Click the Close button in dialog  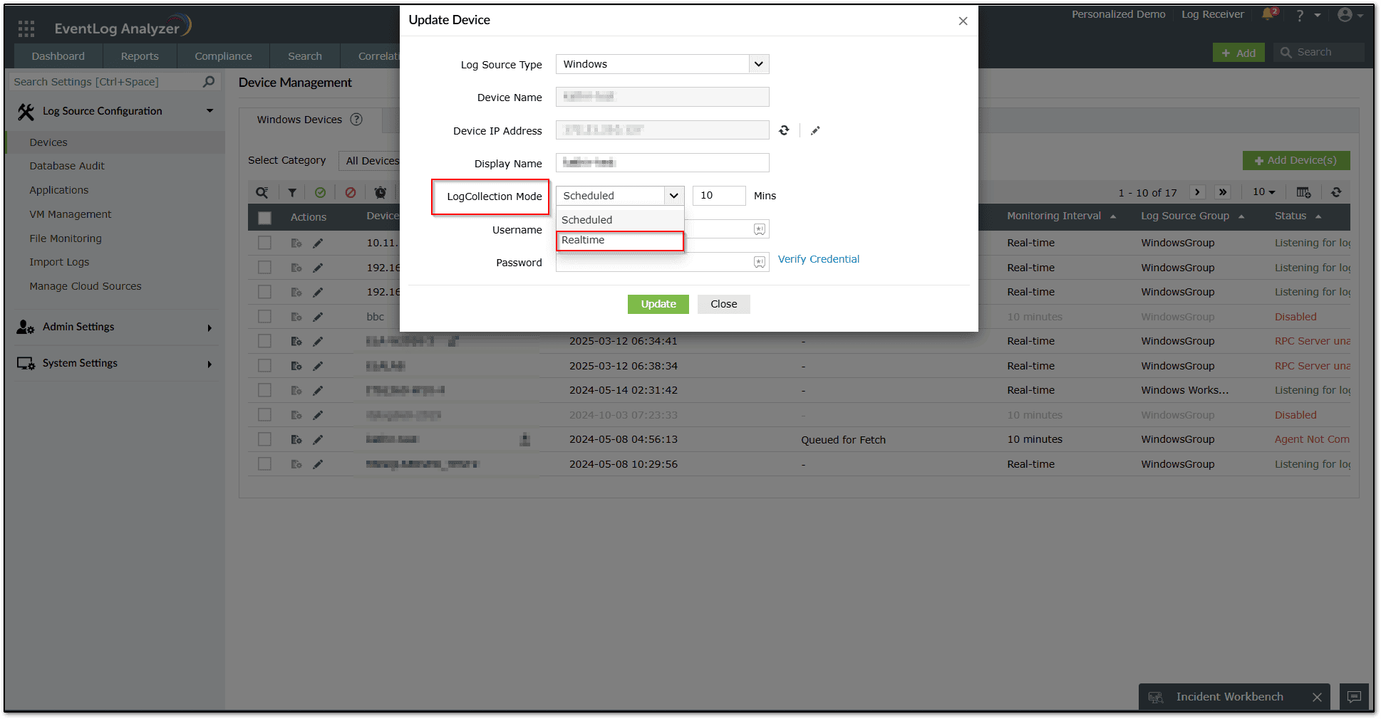[724, 304]
